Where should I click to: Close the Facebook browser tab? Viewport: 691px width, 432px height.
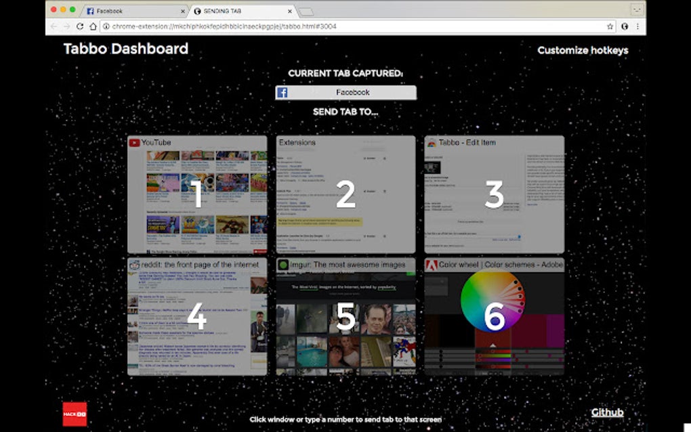tap(183, 11)
